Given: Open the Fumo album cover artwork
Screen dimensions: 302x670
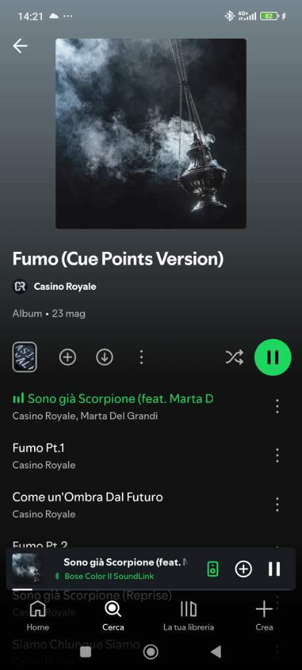Looking at the screenshot, I should click(x=151, y=133).
